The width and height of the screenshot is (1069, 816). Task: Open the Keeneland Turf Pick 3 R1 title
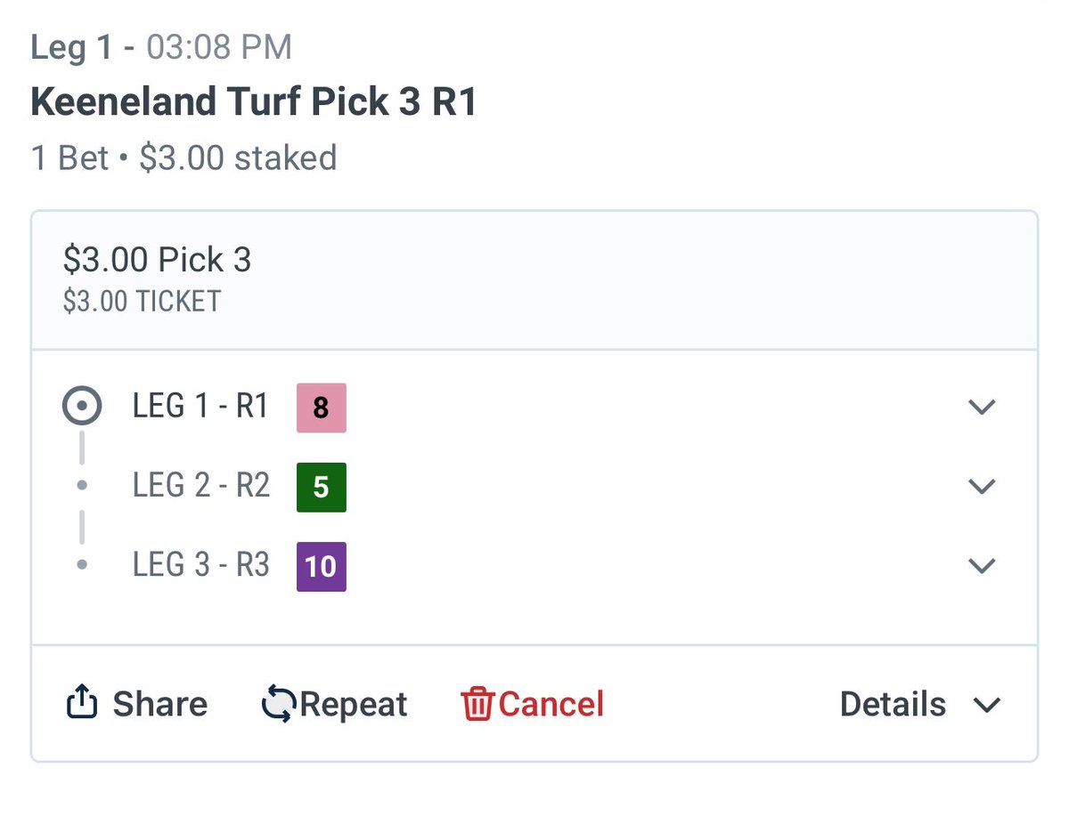(254, 102)
